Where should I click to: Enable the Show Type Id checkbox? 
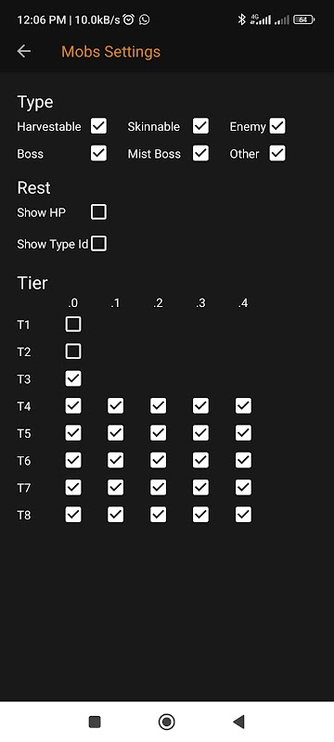98,244
